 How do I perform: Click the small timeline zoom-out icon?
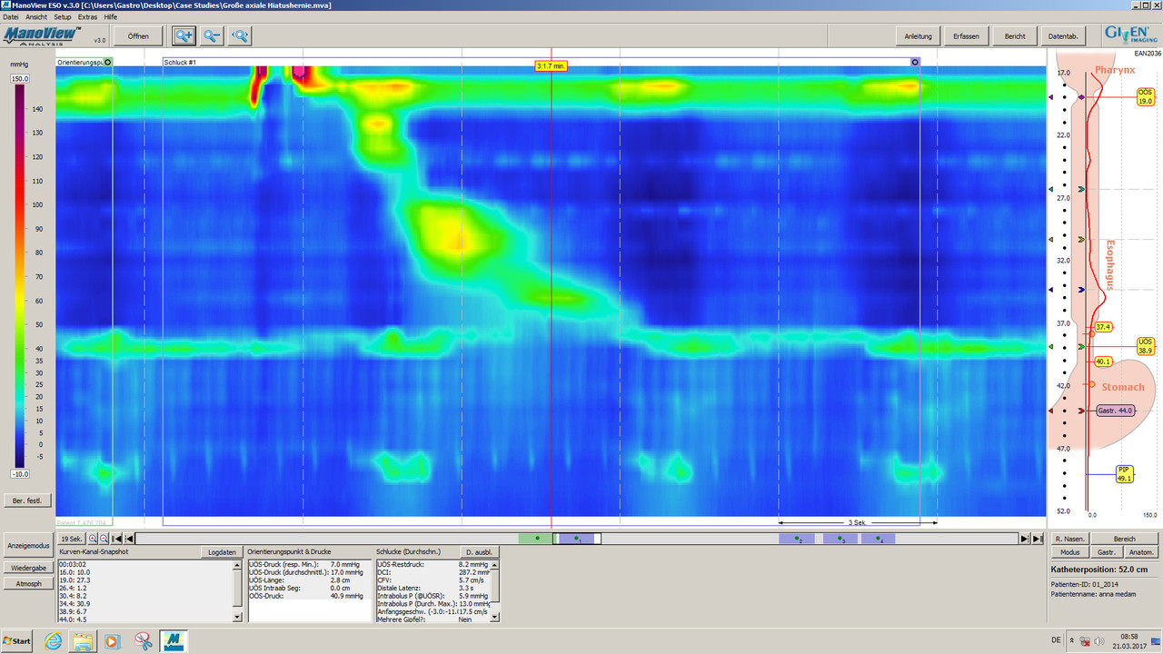(x=104, y=539)
